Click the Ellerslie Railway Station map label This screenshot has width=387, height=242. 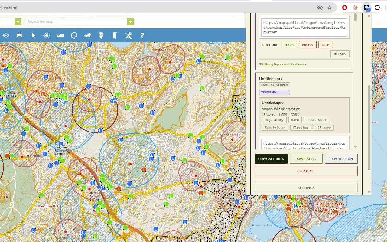pos(94,196)
